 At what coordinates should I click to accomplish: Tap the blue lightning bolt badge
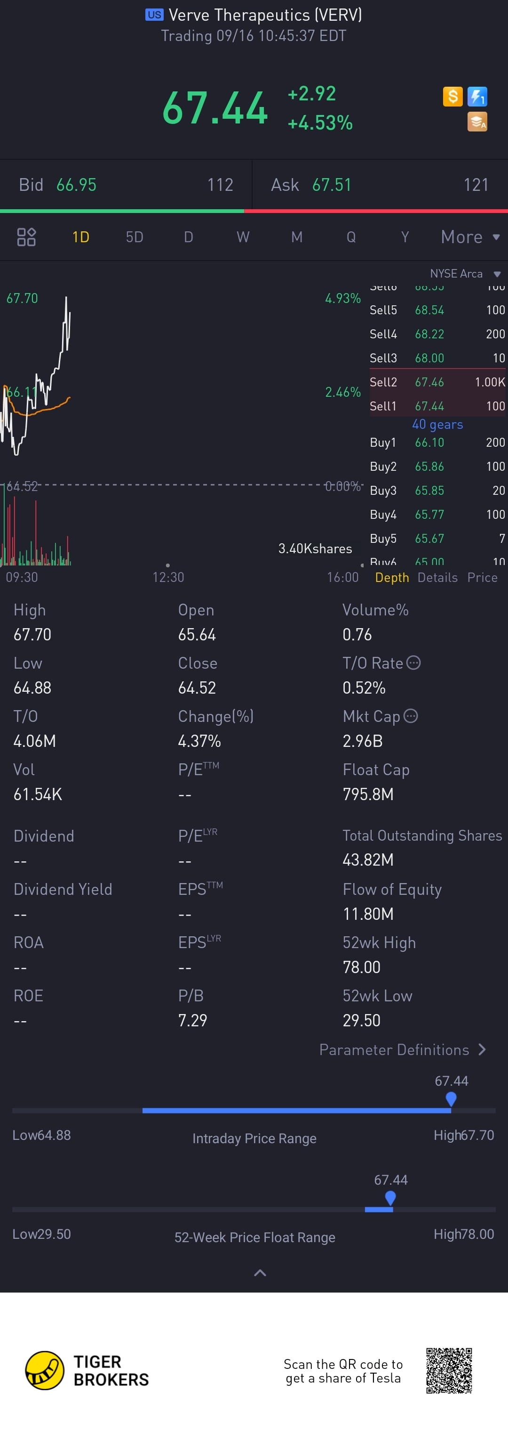click(477, 96)
